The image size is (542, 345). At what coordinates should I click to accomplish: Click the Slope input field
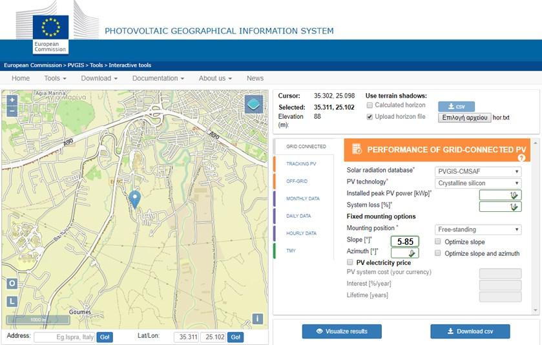click(405, 241)
